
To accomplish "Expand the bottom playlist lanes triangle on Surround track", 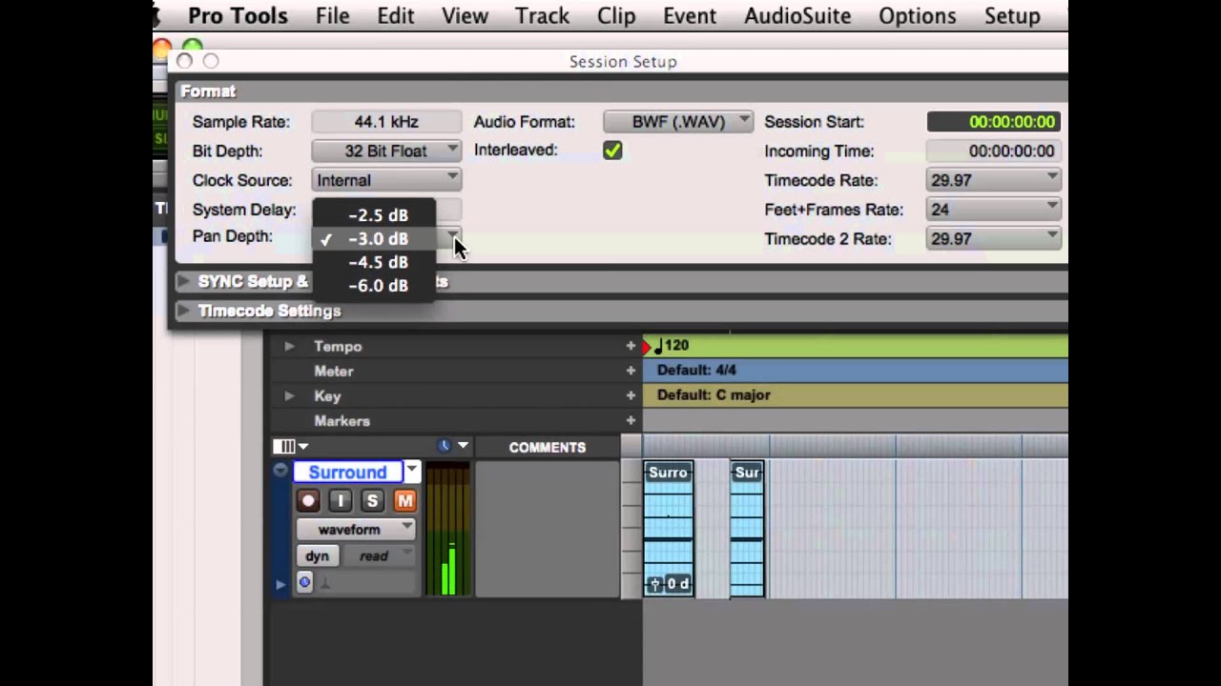I will (x=280, y=584).
